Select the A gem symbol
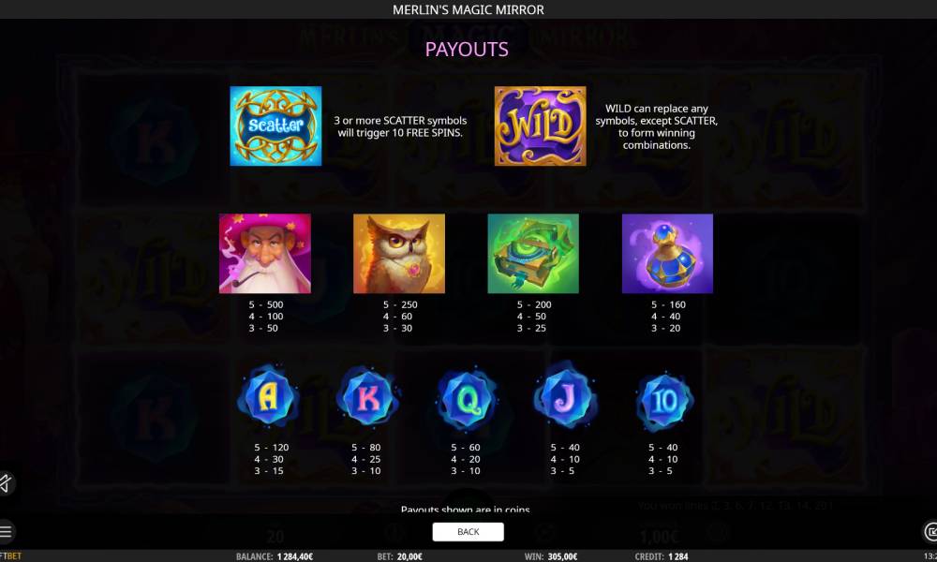This screenshot has width=937, height=562. pos(268,398)
